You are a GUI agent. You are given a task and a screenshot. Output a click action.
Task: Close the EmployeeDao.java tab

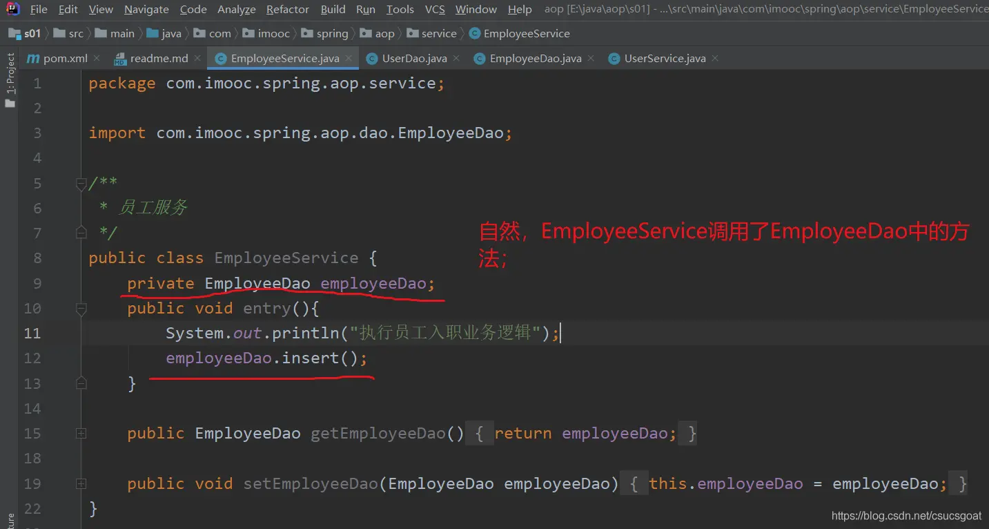(x=591, y=59)
